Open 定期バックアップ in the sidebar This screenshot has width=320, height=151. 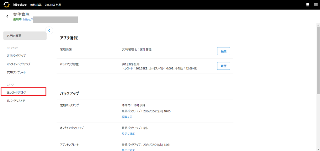click(16, 56)
